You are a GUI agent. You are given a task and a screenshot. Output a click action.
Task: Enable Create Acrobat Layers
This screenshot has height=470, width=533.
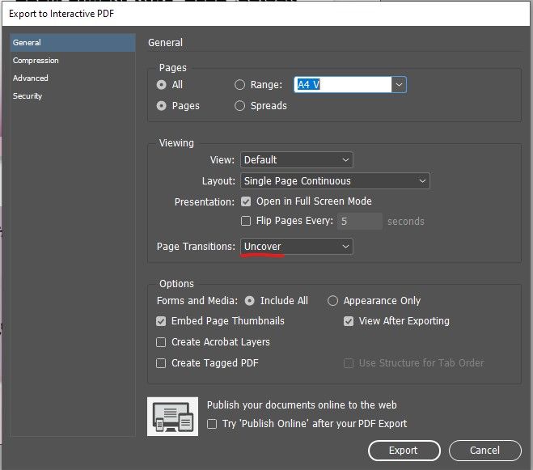pos(161,342)
